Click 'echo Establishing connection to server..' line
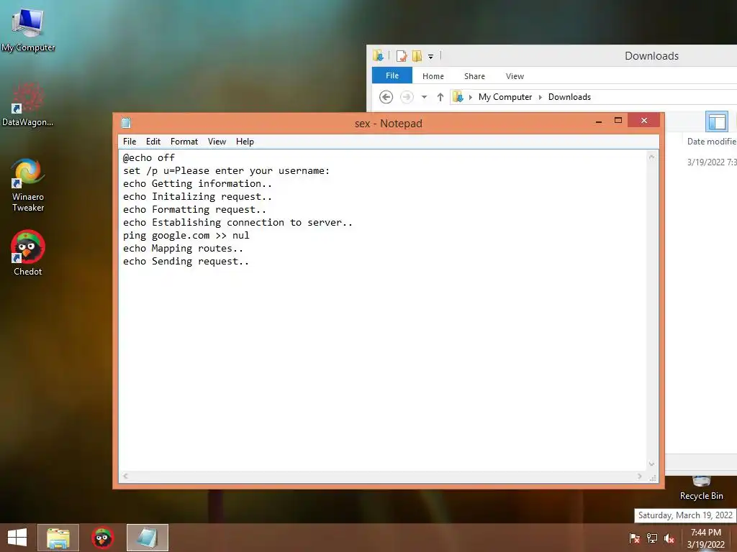The width and height of the screenshot is (737, 552). coord(238,223)
